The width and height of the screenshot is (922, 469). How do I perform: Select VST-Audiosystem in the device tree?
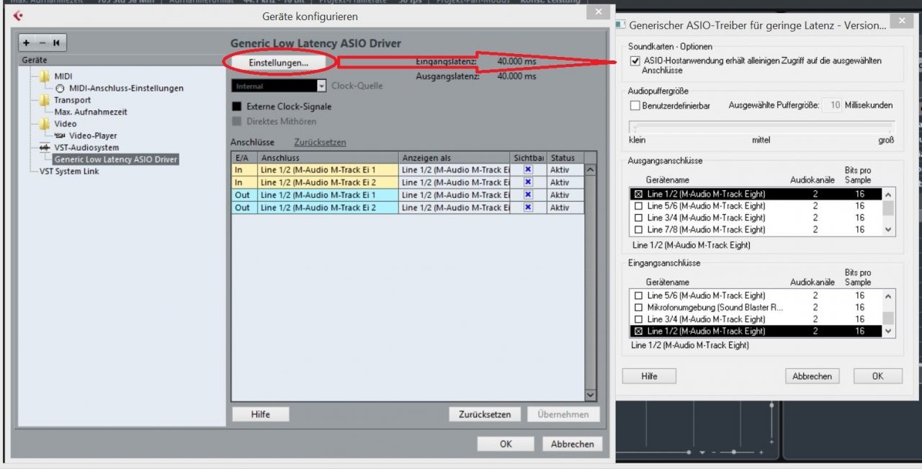[86, 148]
